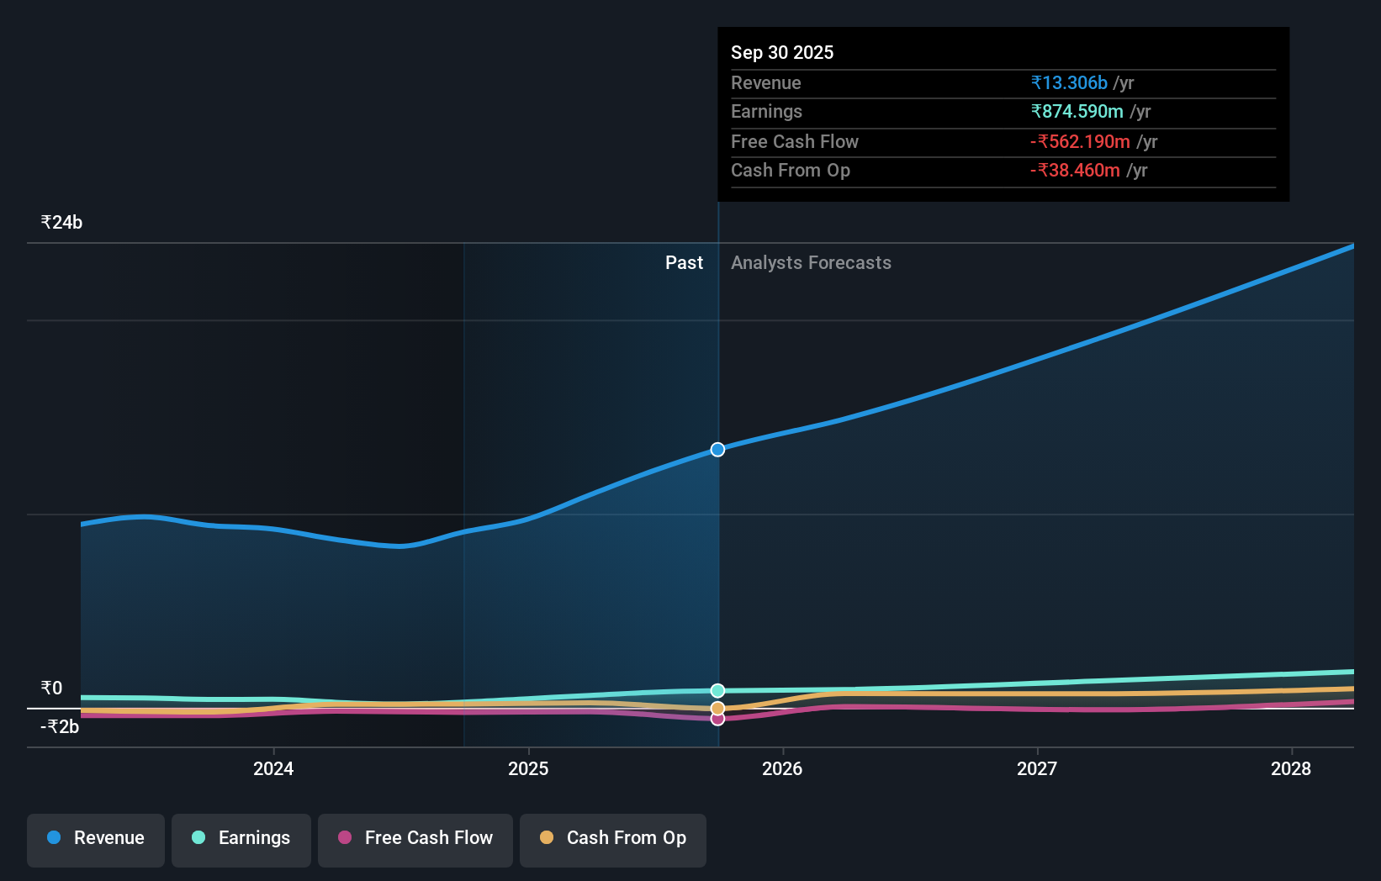Click the orange Cash From Op legend dot
Image resolution: width=1381 pixels, height=881 pixels.
[548, 837]
